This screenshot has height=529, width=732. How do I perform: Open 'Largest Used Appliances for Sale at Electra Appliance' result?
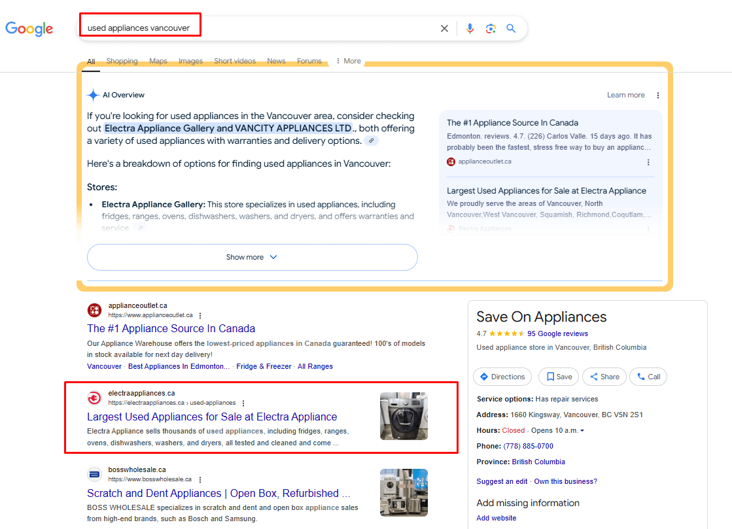coord(212,417)
